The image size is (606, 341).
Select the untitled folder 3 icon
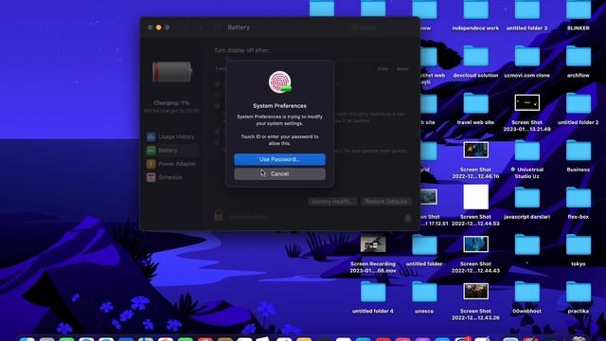527,9
